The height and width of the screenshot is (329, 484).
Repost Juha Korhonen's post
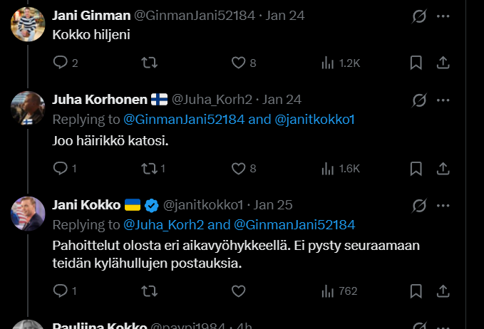coord(150,169)
